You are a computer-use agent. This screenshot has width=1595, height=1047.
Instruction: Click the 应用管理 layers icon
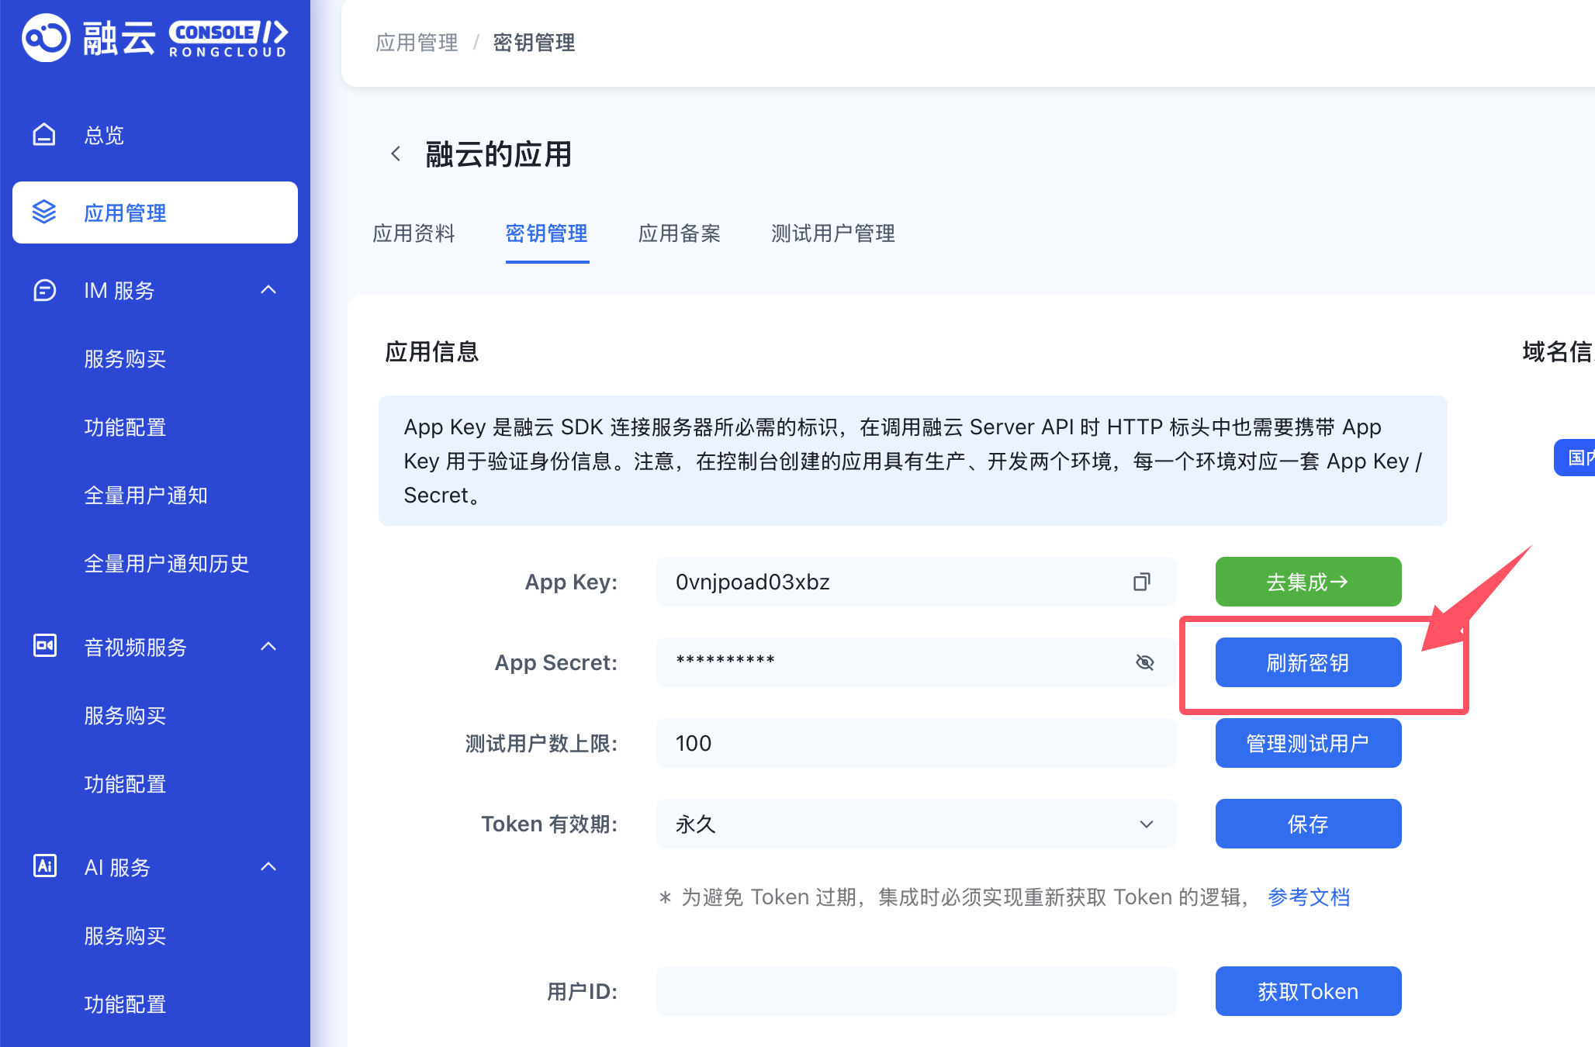point(44,212)
